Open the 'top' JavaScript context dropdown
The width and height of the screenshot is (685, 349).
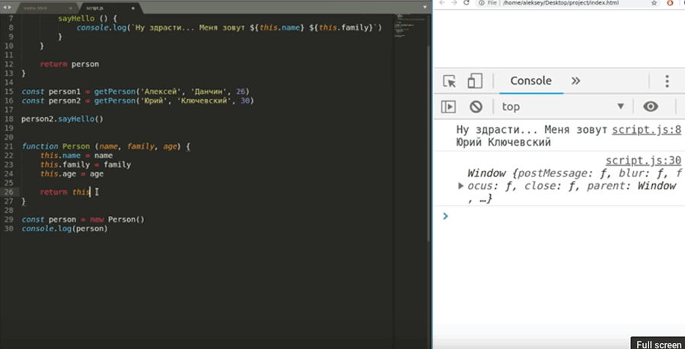pos(563,106)
